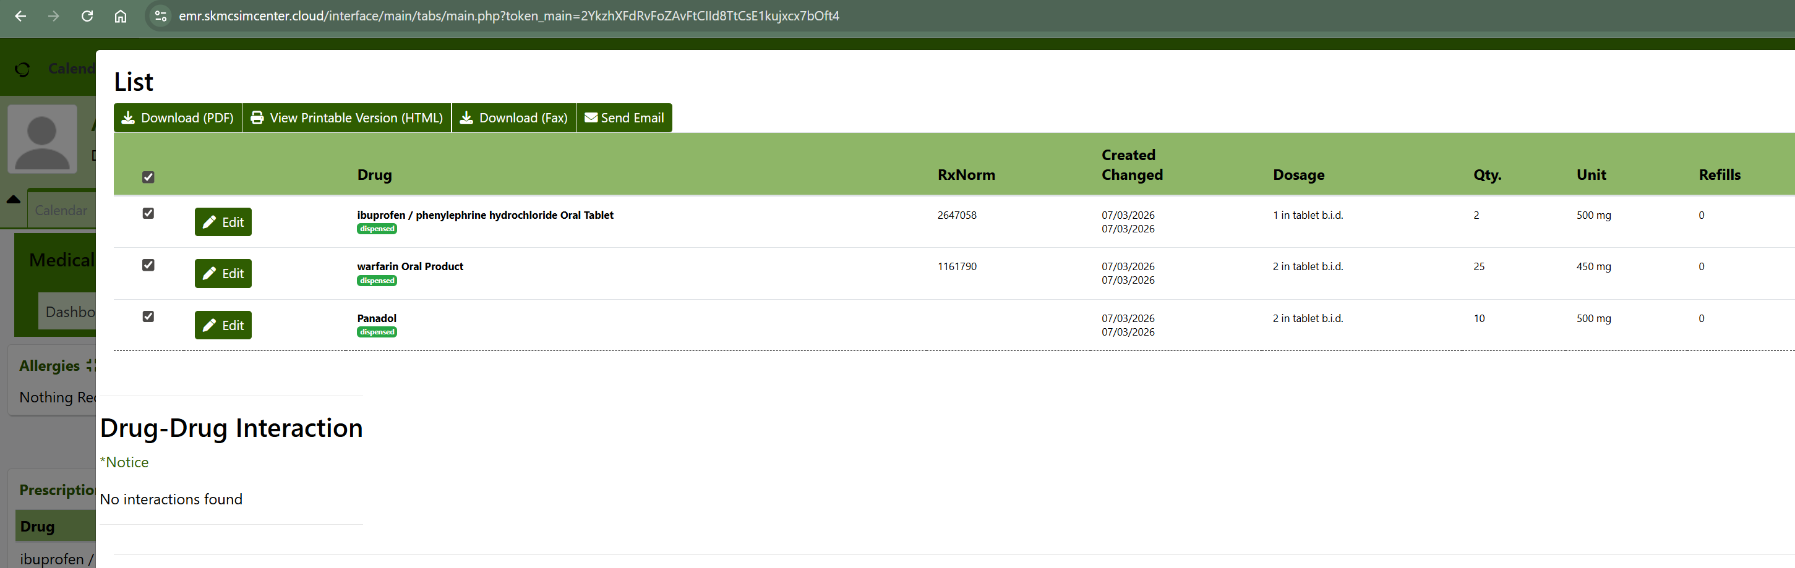This screenshot has width=1795, height=568.
Task: Go to the browser home icon
Action: pyautogui.click(x=121, y=16)
